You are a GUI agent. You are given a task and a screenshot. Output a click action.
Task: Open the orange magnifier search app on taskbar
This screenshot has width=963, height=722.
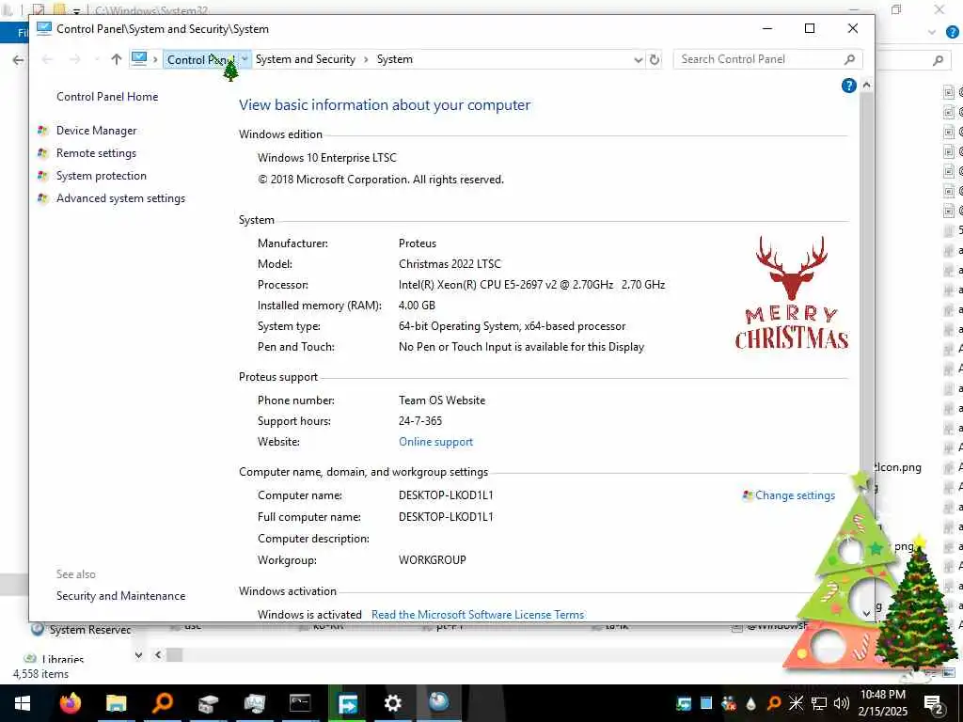[162, 703]
